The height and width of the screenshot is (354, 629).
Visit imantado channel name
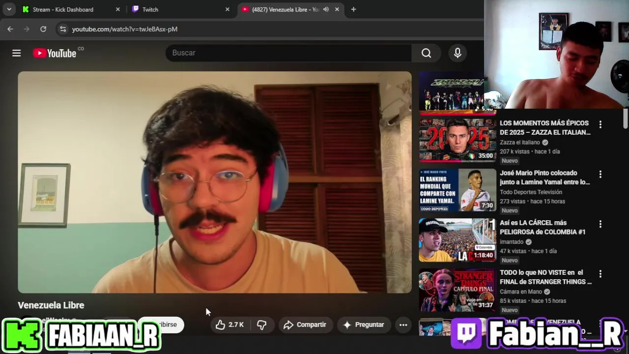coord(512,242)
